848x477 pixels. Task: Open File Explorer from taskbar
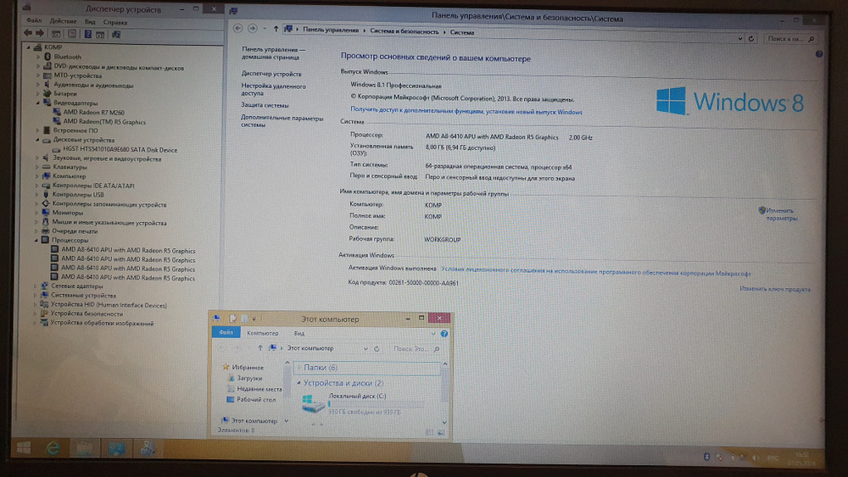pyautogui.click(x=84, y=448)
